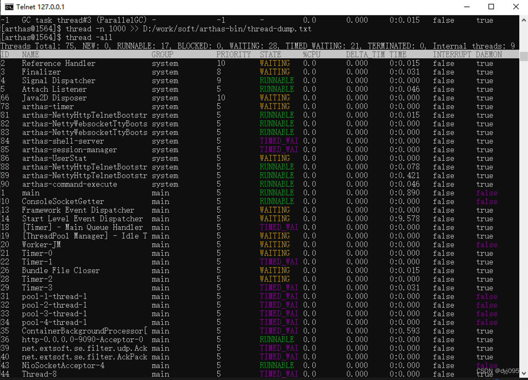This screenshot has width=528, height=380.
Task: Click the scrollbar up arrow
Action: click(x=524, y=20)
